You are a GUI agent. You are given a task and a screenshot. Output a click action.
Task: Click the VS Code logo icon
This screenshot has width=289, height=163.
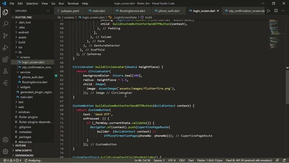tap(4, 3)
